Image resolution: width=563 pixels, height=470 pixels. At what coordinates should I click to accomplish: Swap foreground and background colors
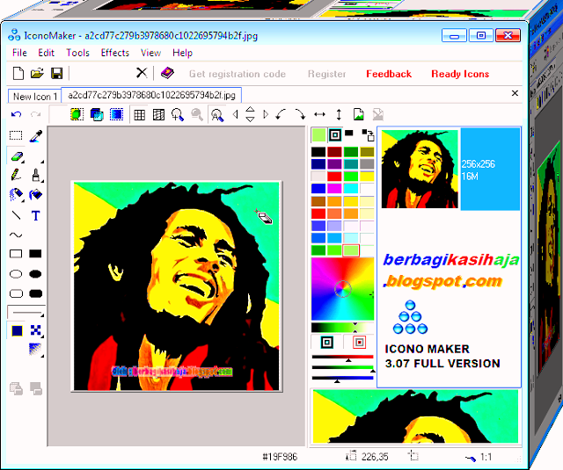368,135
